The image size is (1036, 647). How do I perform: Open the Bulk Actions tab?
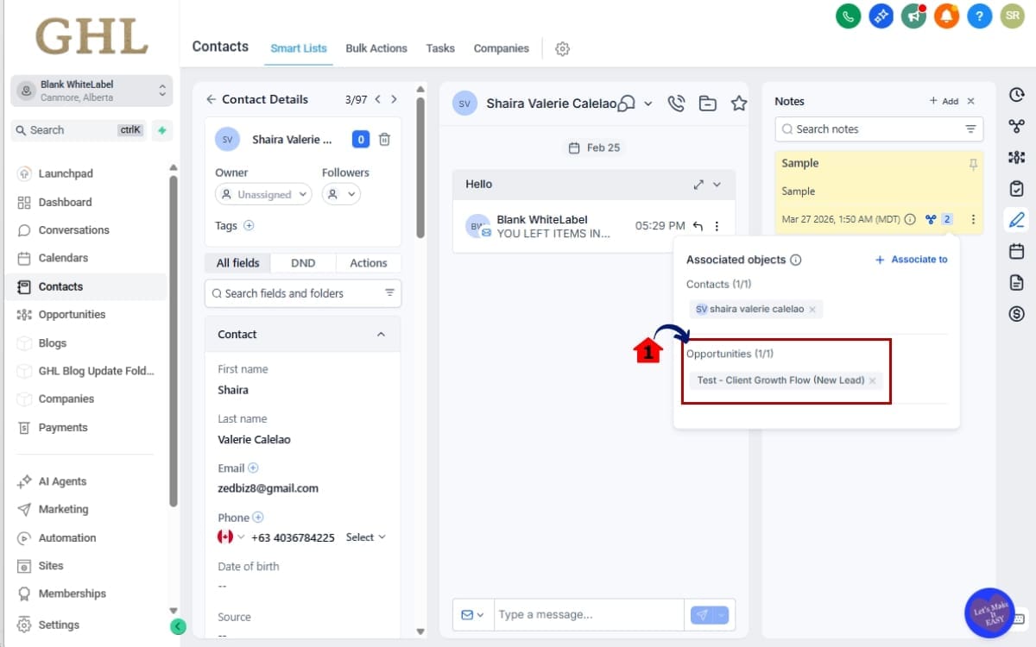(376, 48)
